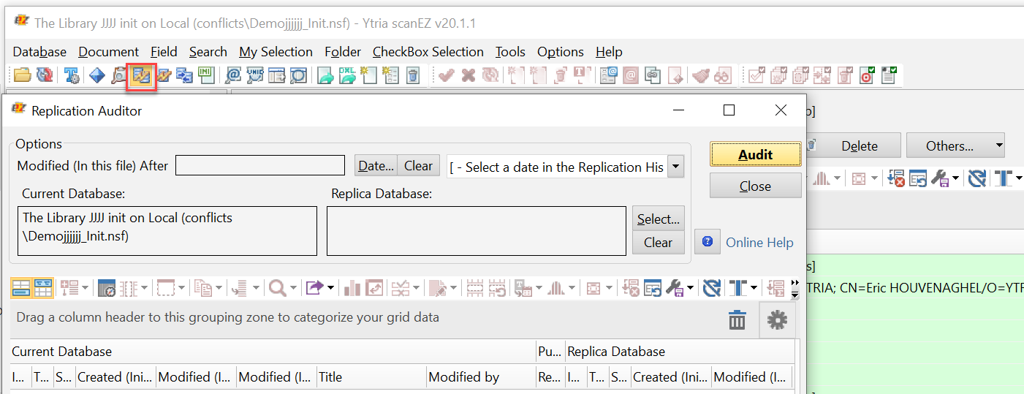Open the My Selection menu
Screen dimensions: 1024x394
coord(276,52)
